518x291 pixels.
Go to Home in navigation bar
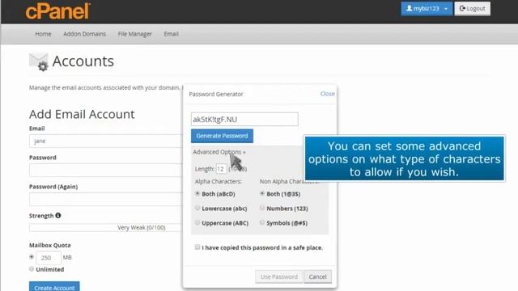[43, 34]
